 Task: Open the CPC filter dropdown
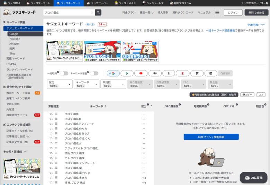tap(193, 84)
